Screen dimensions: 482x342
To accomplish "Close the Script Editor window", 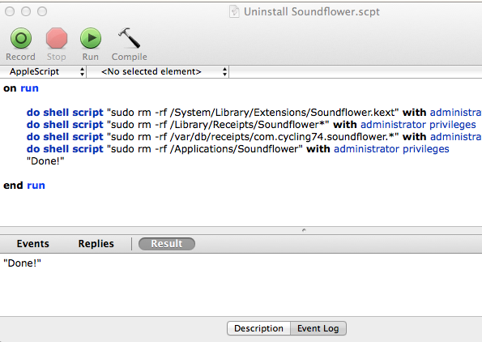I will [10, 11].
